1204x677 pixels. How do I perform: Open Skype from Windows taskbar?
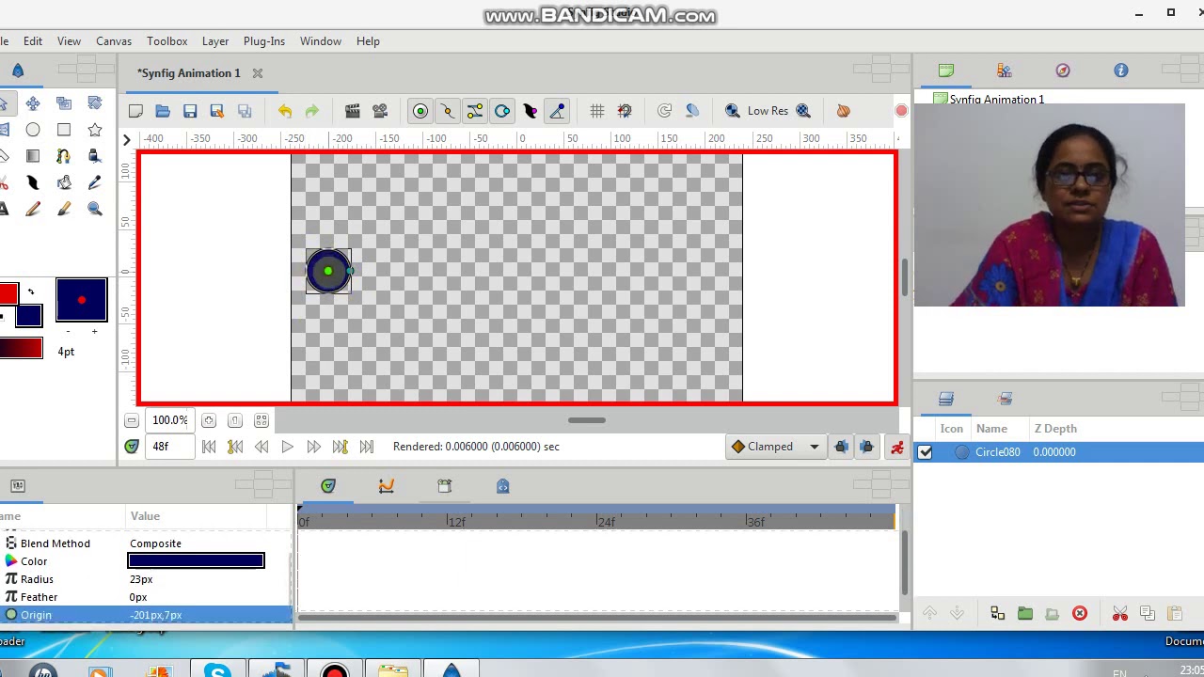[217, 670]
